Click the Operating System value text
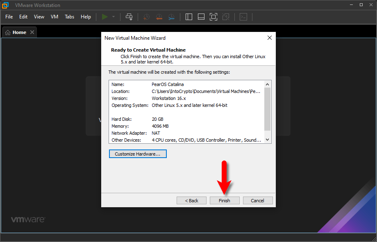377x242 pixels. pyautogui.click(x=189, y=105)
